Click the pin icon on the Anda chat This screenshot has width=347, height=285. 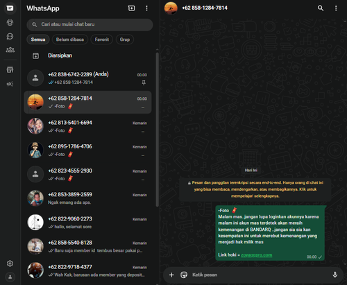(x=144, y=83)
